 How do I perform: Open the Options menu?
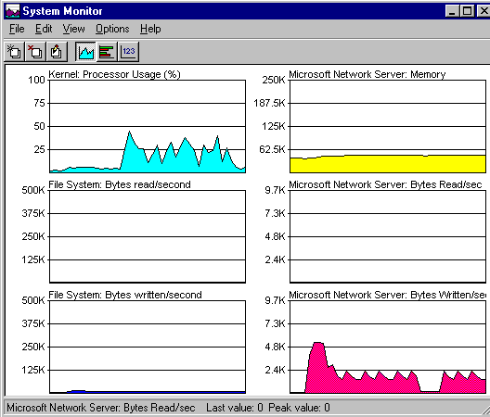pyautogui.click(x=112, y=29)
